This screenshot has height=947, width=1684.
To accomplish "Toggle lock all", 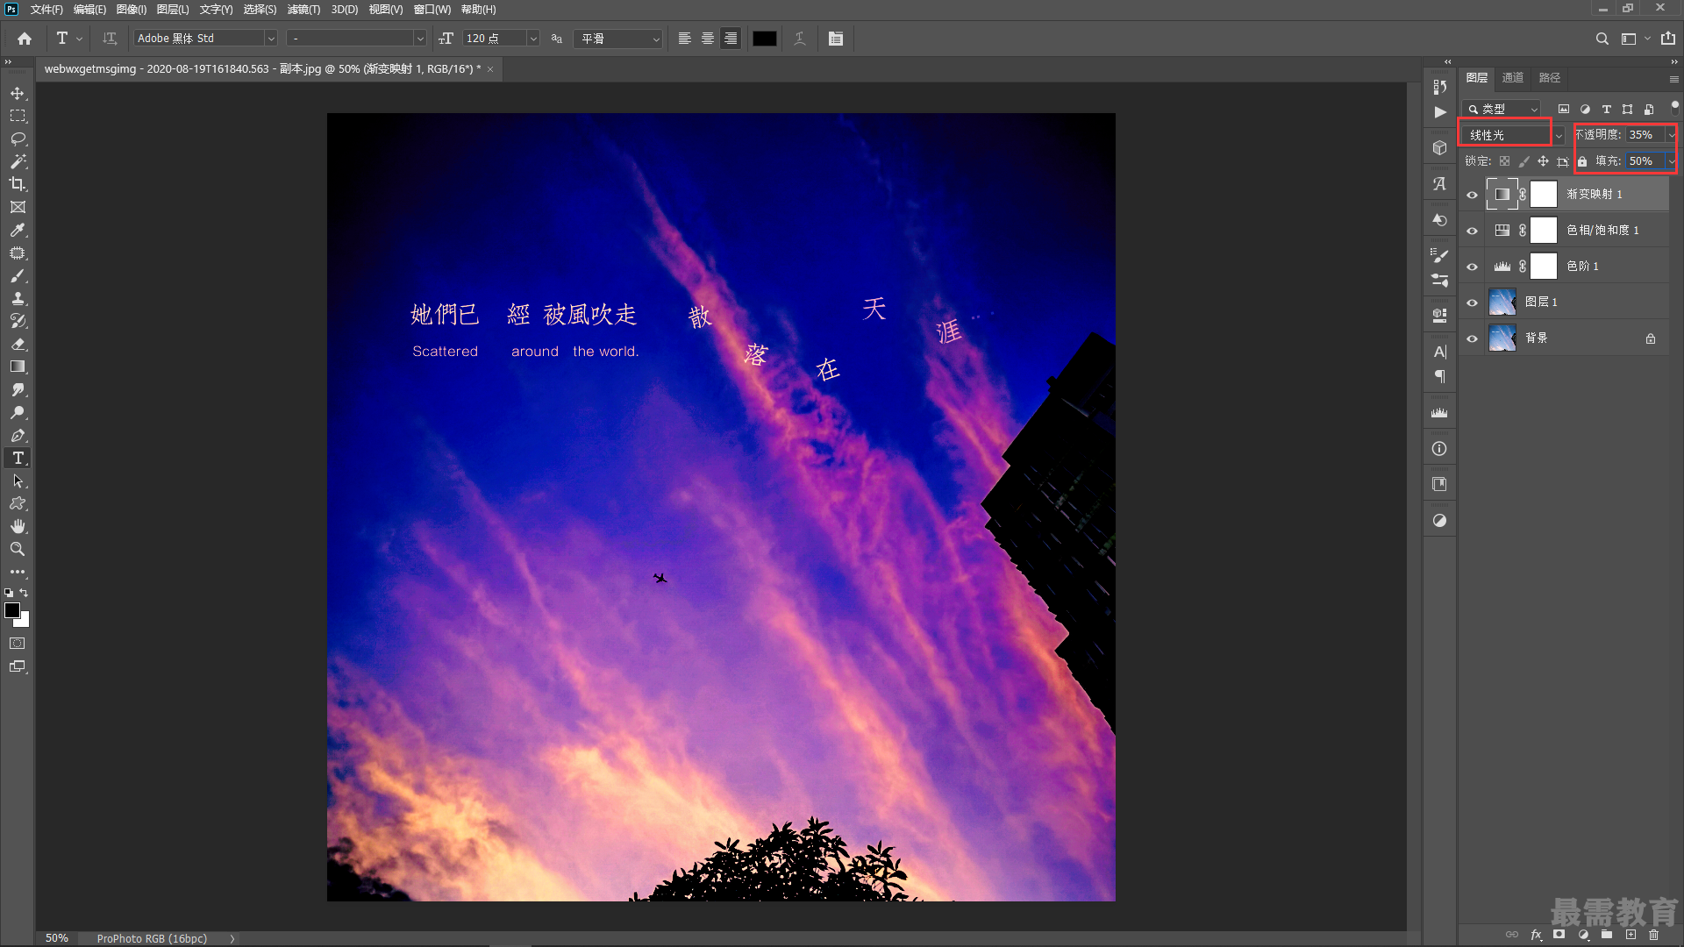I will [1582, 161].
